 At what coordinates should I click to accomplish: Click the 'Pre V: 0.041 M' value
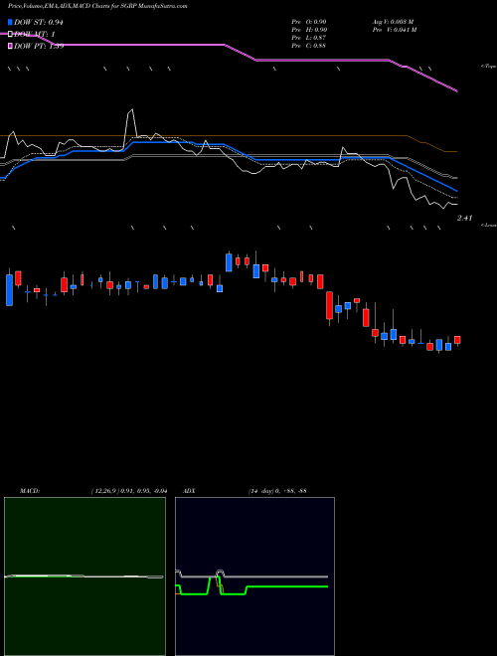[x=395, y=30]
